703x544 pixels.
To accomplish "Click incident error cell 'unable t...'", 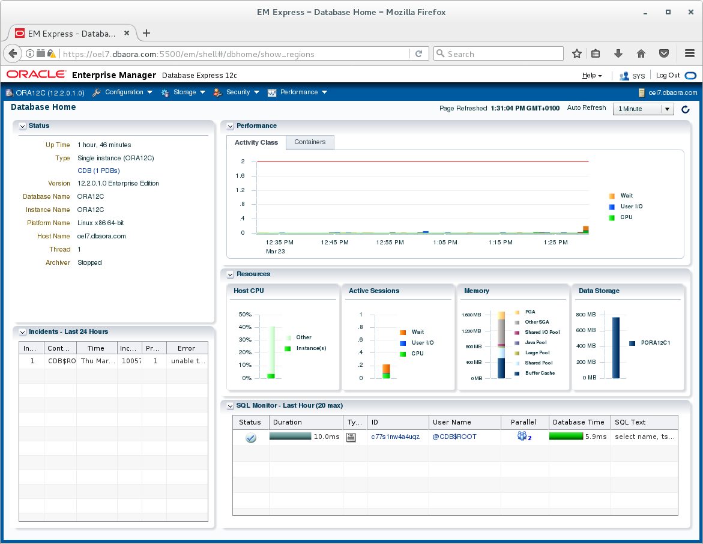I will click(189, 361).
